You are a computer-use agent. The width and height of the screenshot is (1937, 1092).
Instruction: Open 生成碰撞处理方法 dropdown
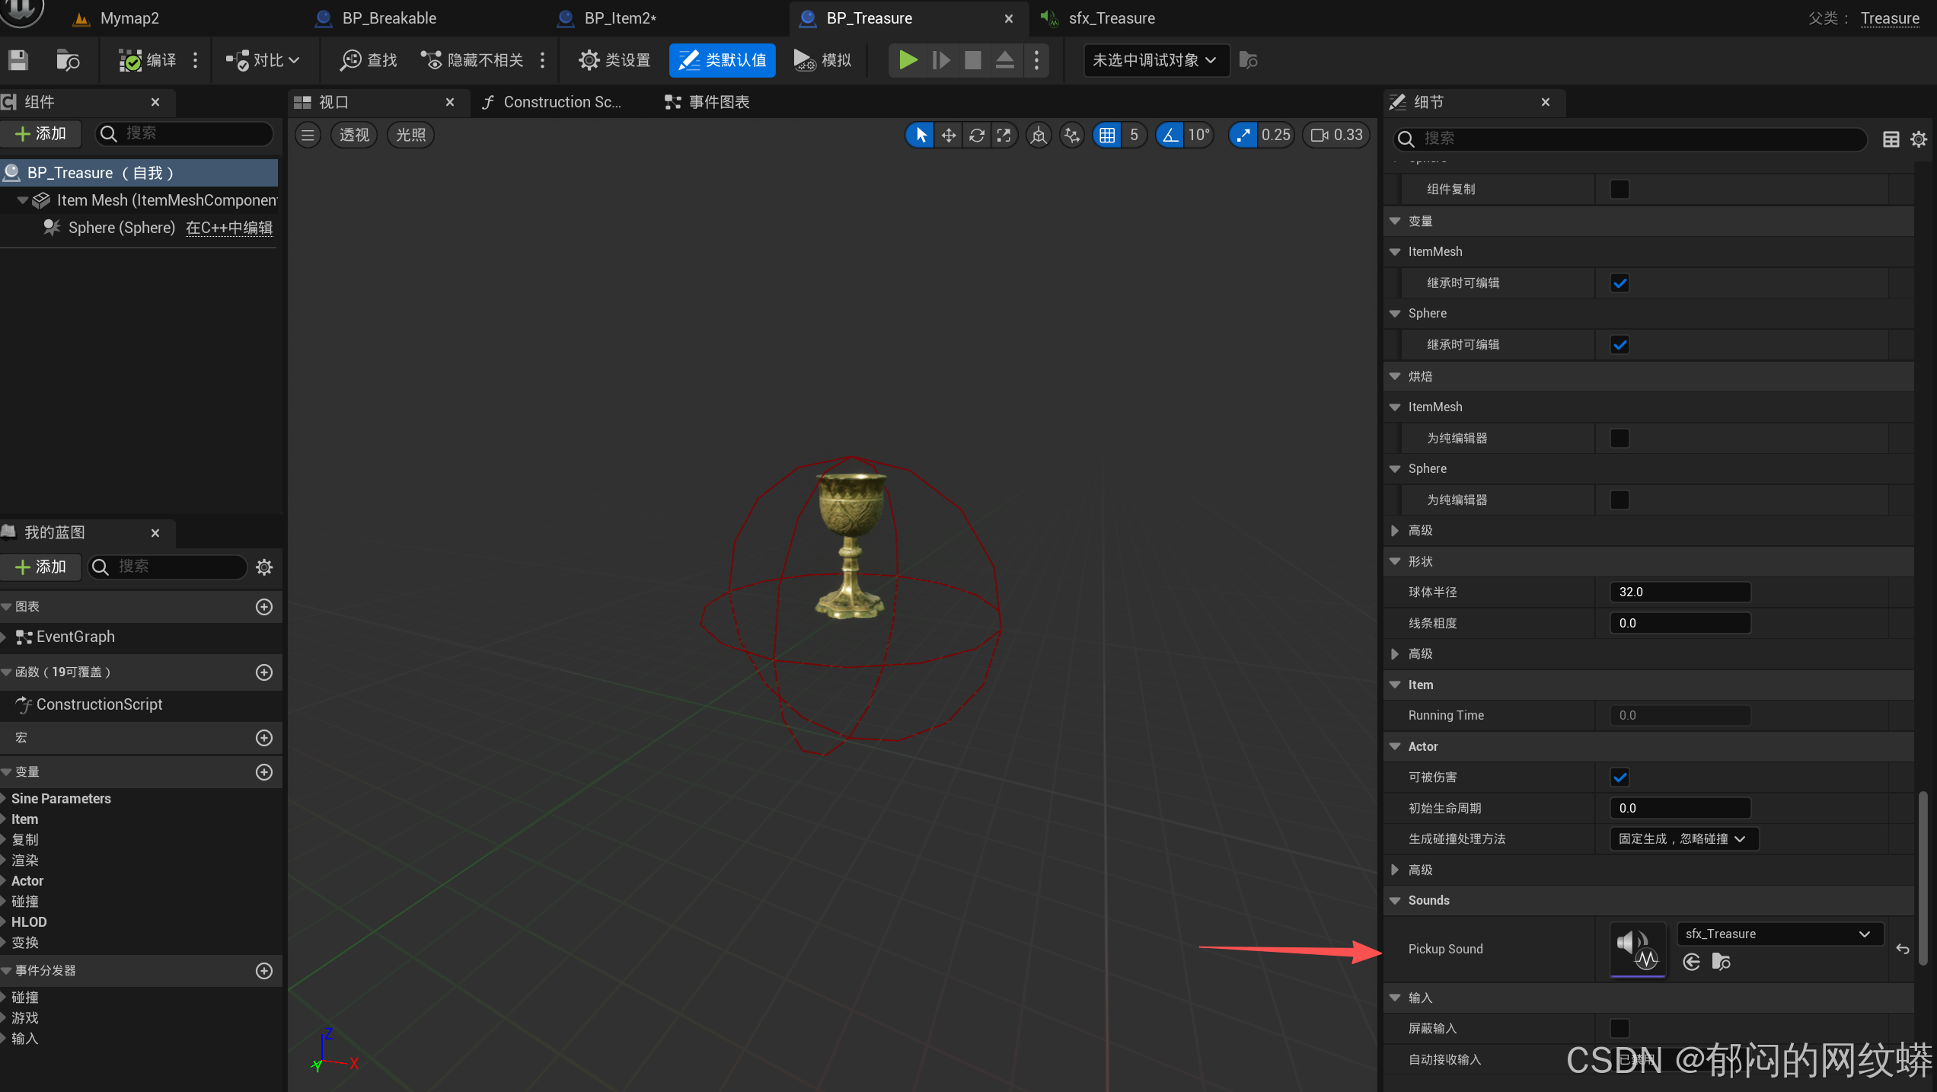[1683, 838]
